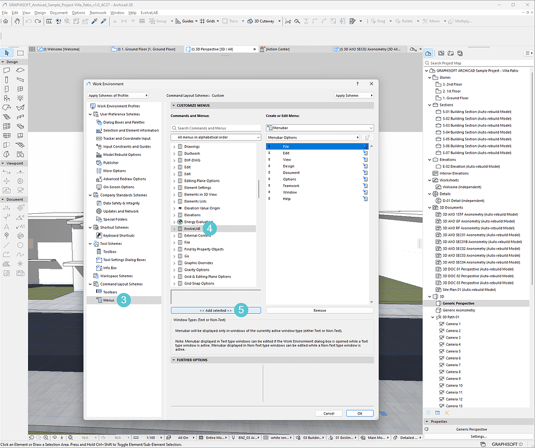The height and width of the screenshot is (448, 535).
Task: Activate the Pick Up Parameters eyedropper
Action: coord(94,21)
